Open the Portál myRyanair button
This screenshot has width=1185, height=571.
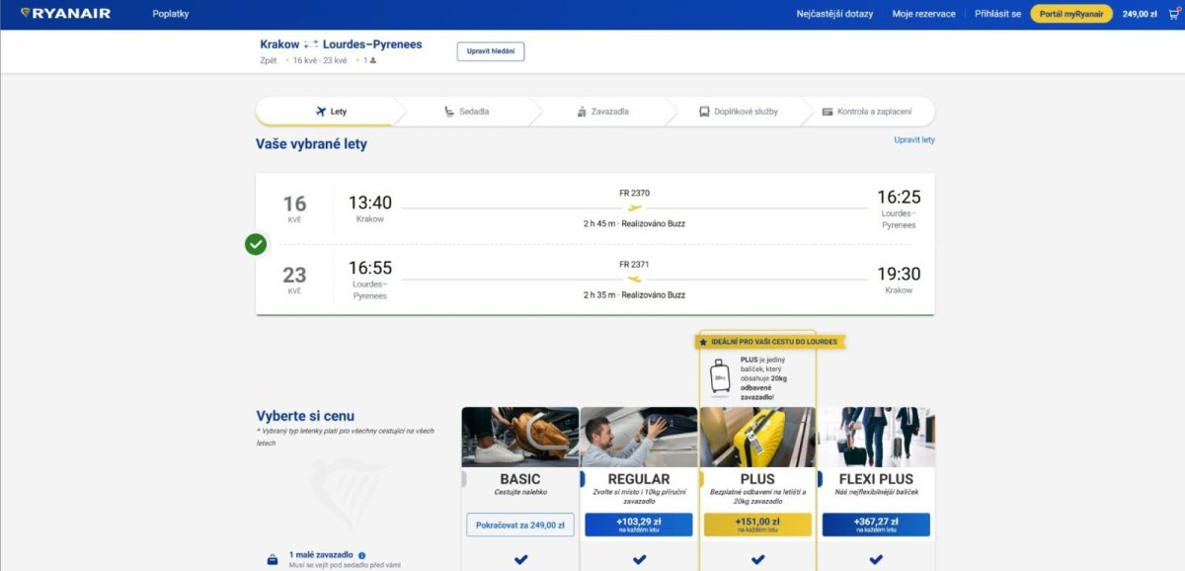(x=1071, y=14)
